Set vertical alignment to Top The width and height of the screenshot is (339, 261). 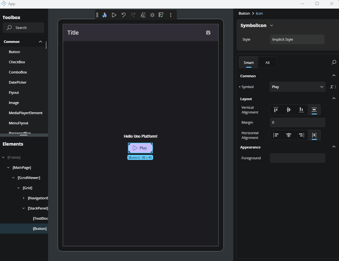click(x=276, y=110)
